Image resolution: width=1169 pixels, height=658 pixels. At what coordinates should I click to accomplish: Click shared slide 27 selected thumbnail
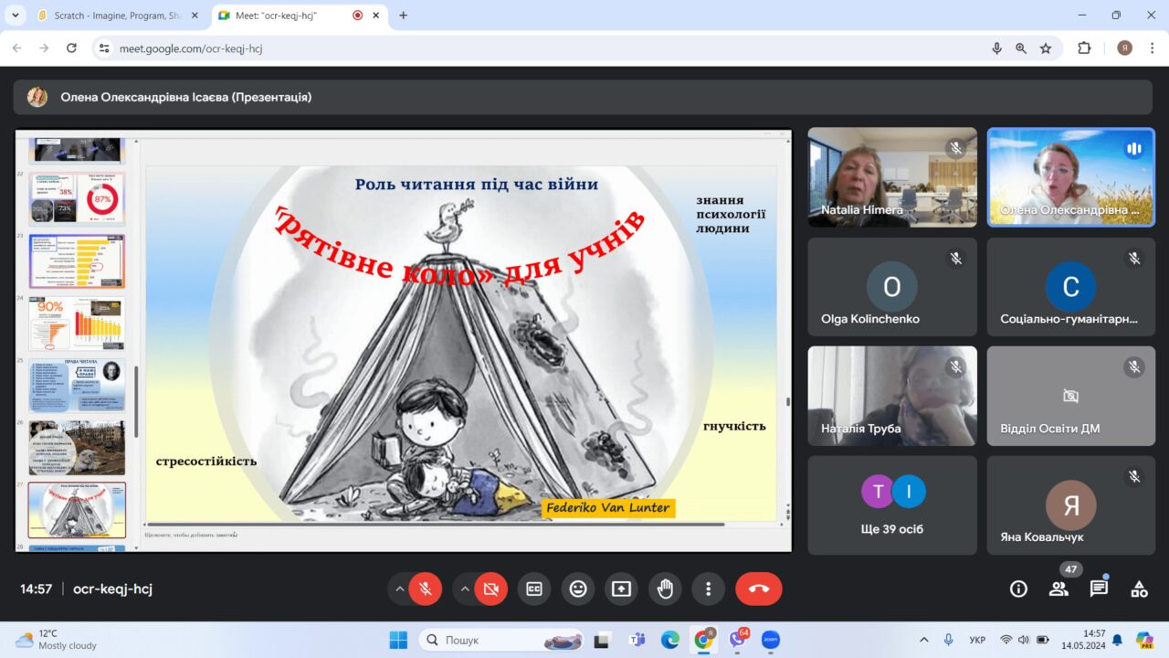(x=77, y=509)
